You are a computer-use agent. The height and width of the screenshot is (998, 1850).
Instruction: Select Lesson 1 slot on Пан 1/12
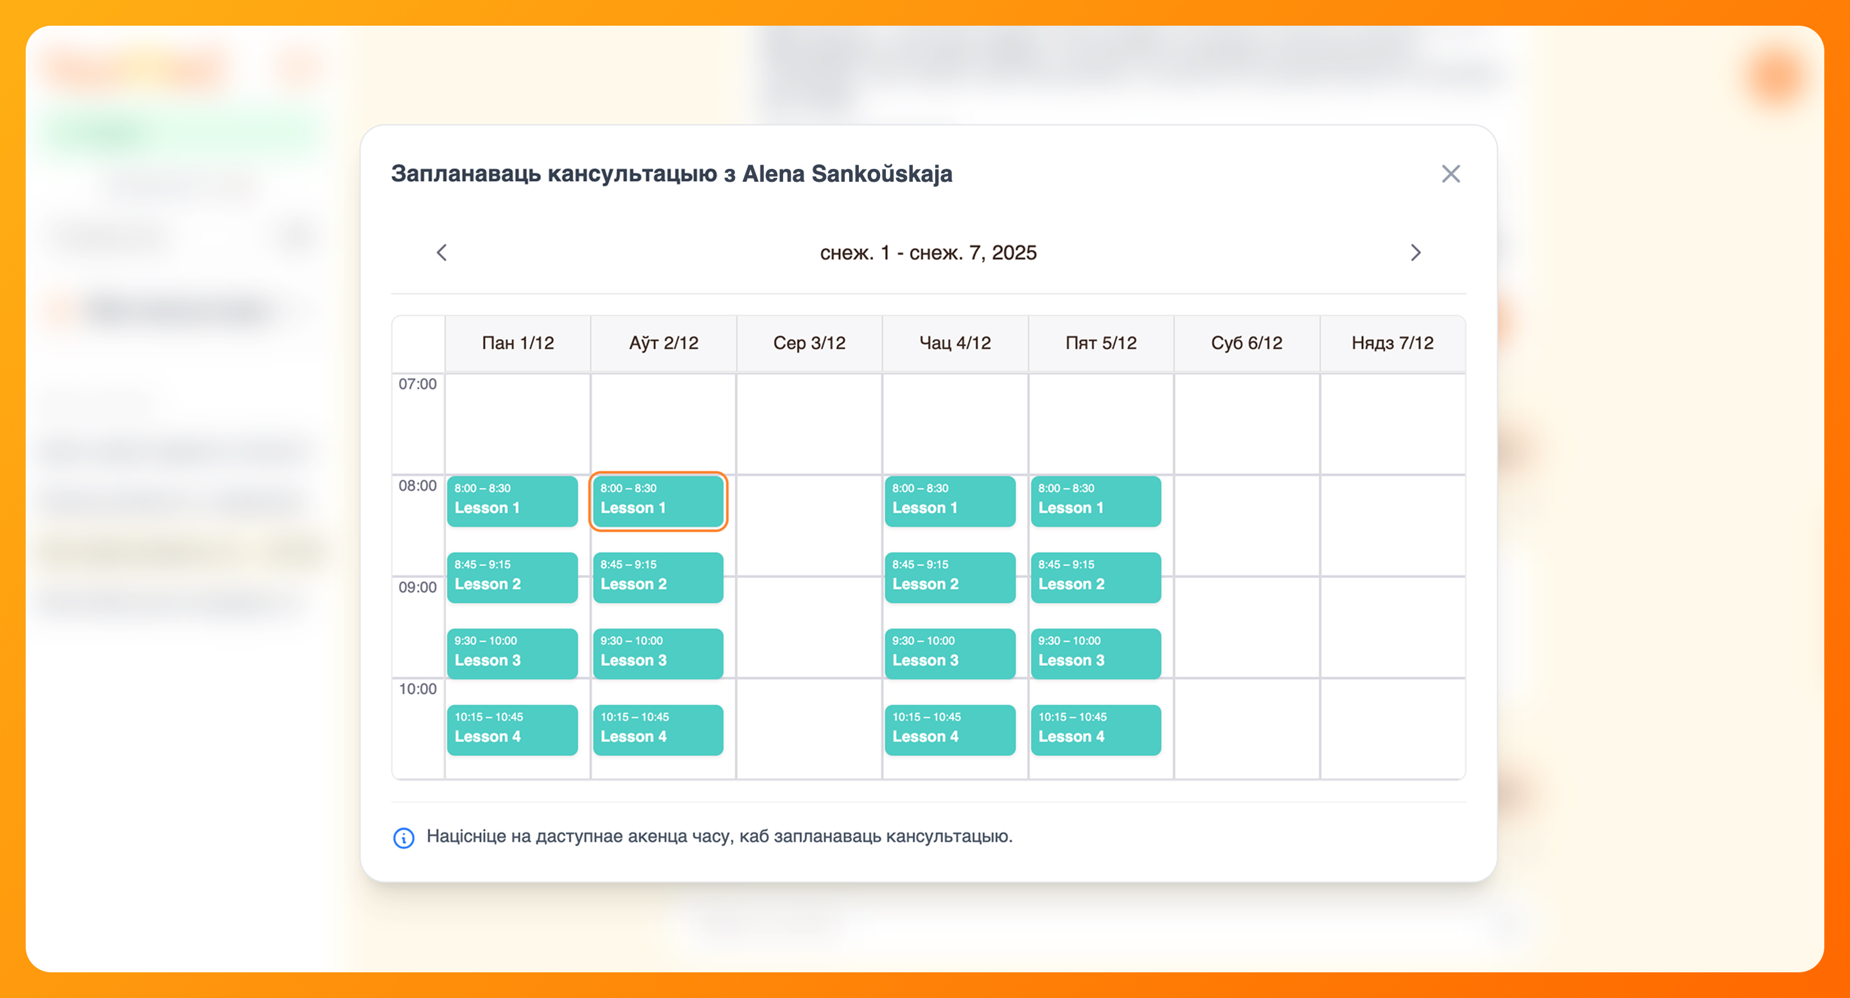pyautogui.click(x=512, y=501)
